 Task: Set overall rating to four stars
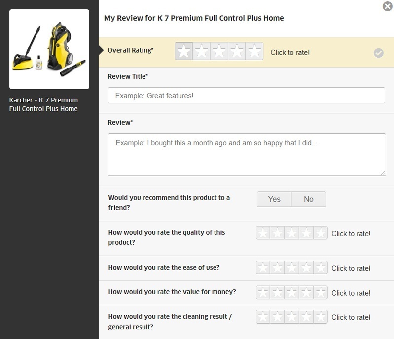coord(237,51)
